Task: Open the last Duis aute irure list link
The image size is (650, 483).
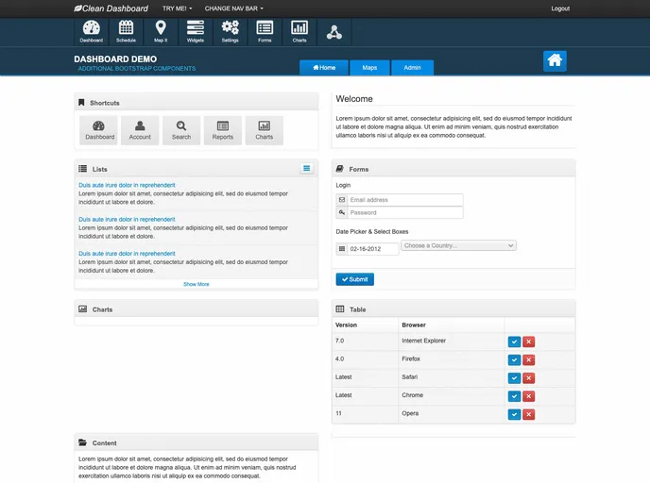Action: [127, 254]
